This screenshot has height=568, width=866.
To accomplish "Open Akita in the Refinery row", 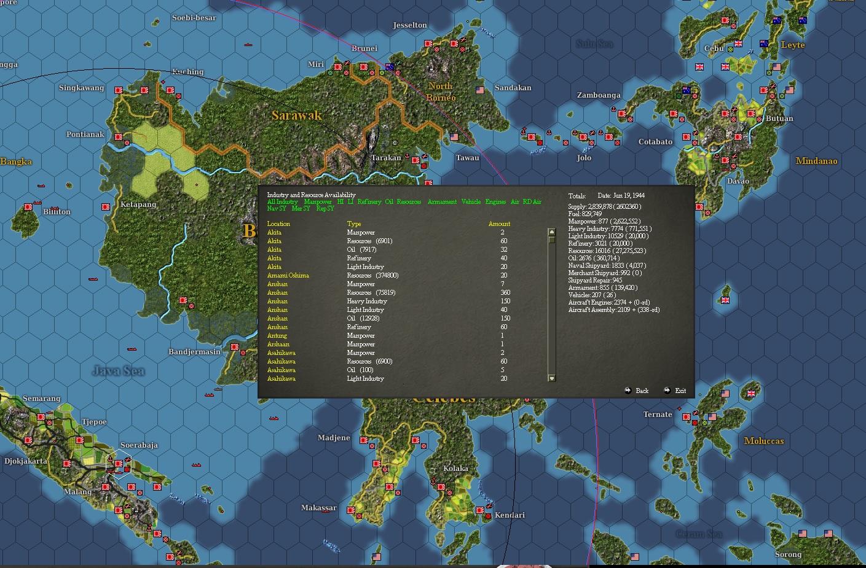I will 274,258.
